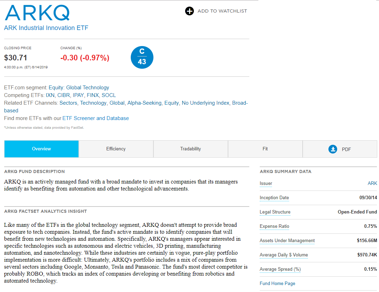The height and width of the screenshot is (292, 379).
Task: Open competing ETF CIBR
Action: [x=63, y=95]
